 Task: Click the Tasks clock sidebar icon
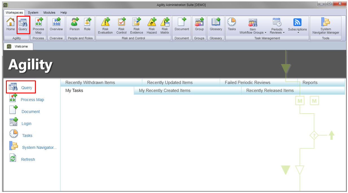point(14,134)
